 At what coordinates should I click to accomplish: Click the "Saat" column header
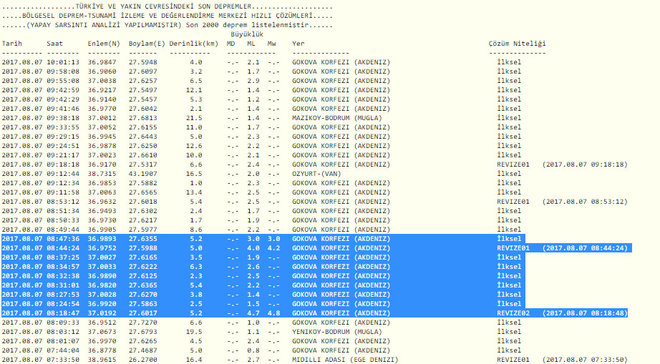[54, 44]
